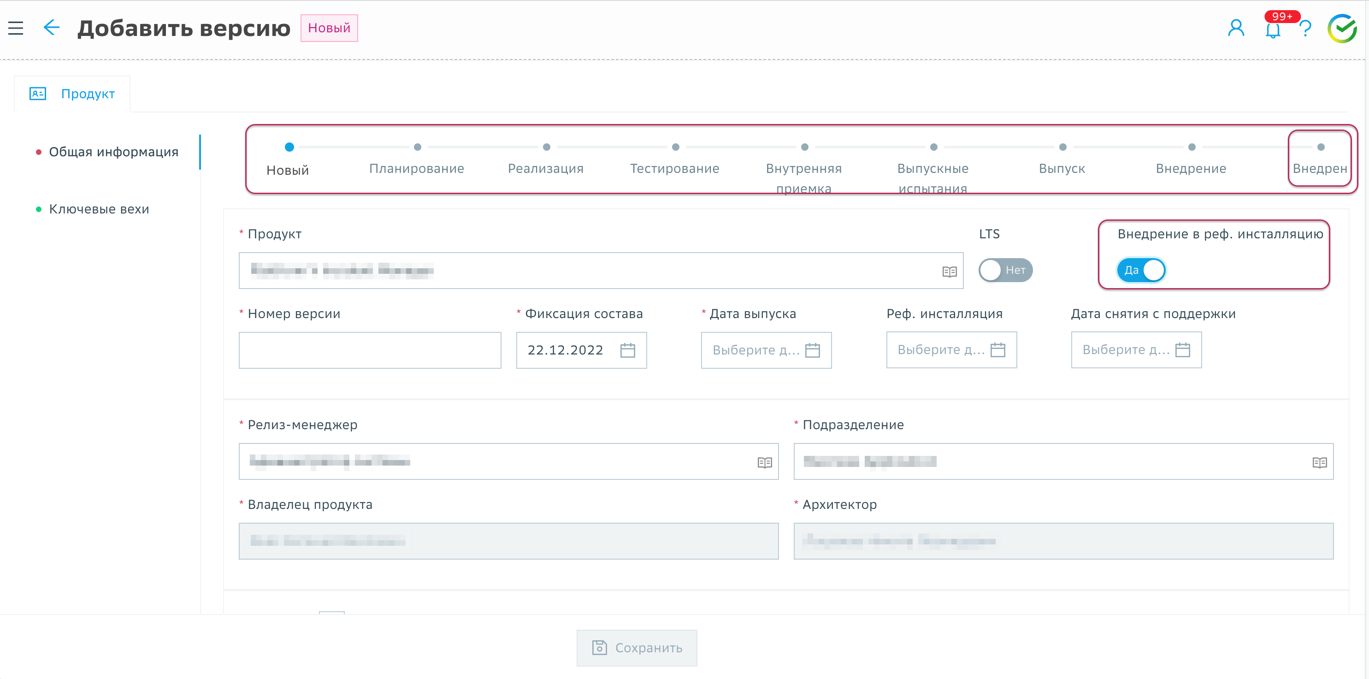The image size is (1369, 679).
Task: Open the hamburger menu
Action: coord(16,28)
